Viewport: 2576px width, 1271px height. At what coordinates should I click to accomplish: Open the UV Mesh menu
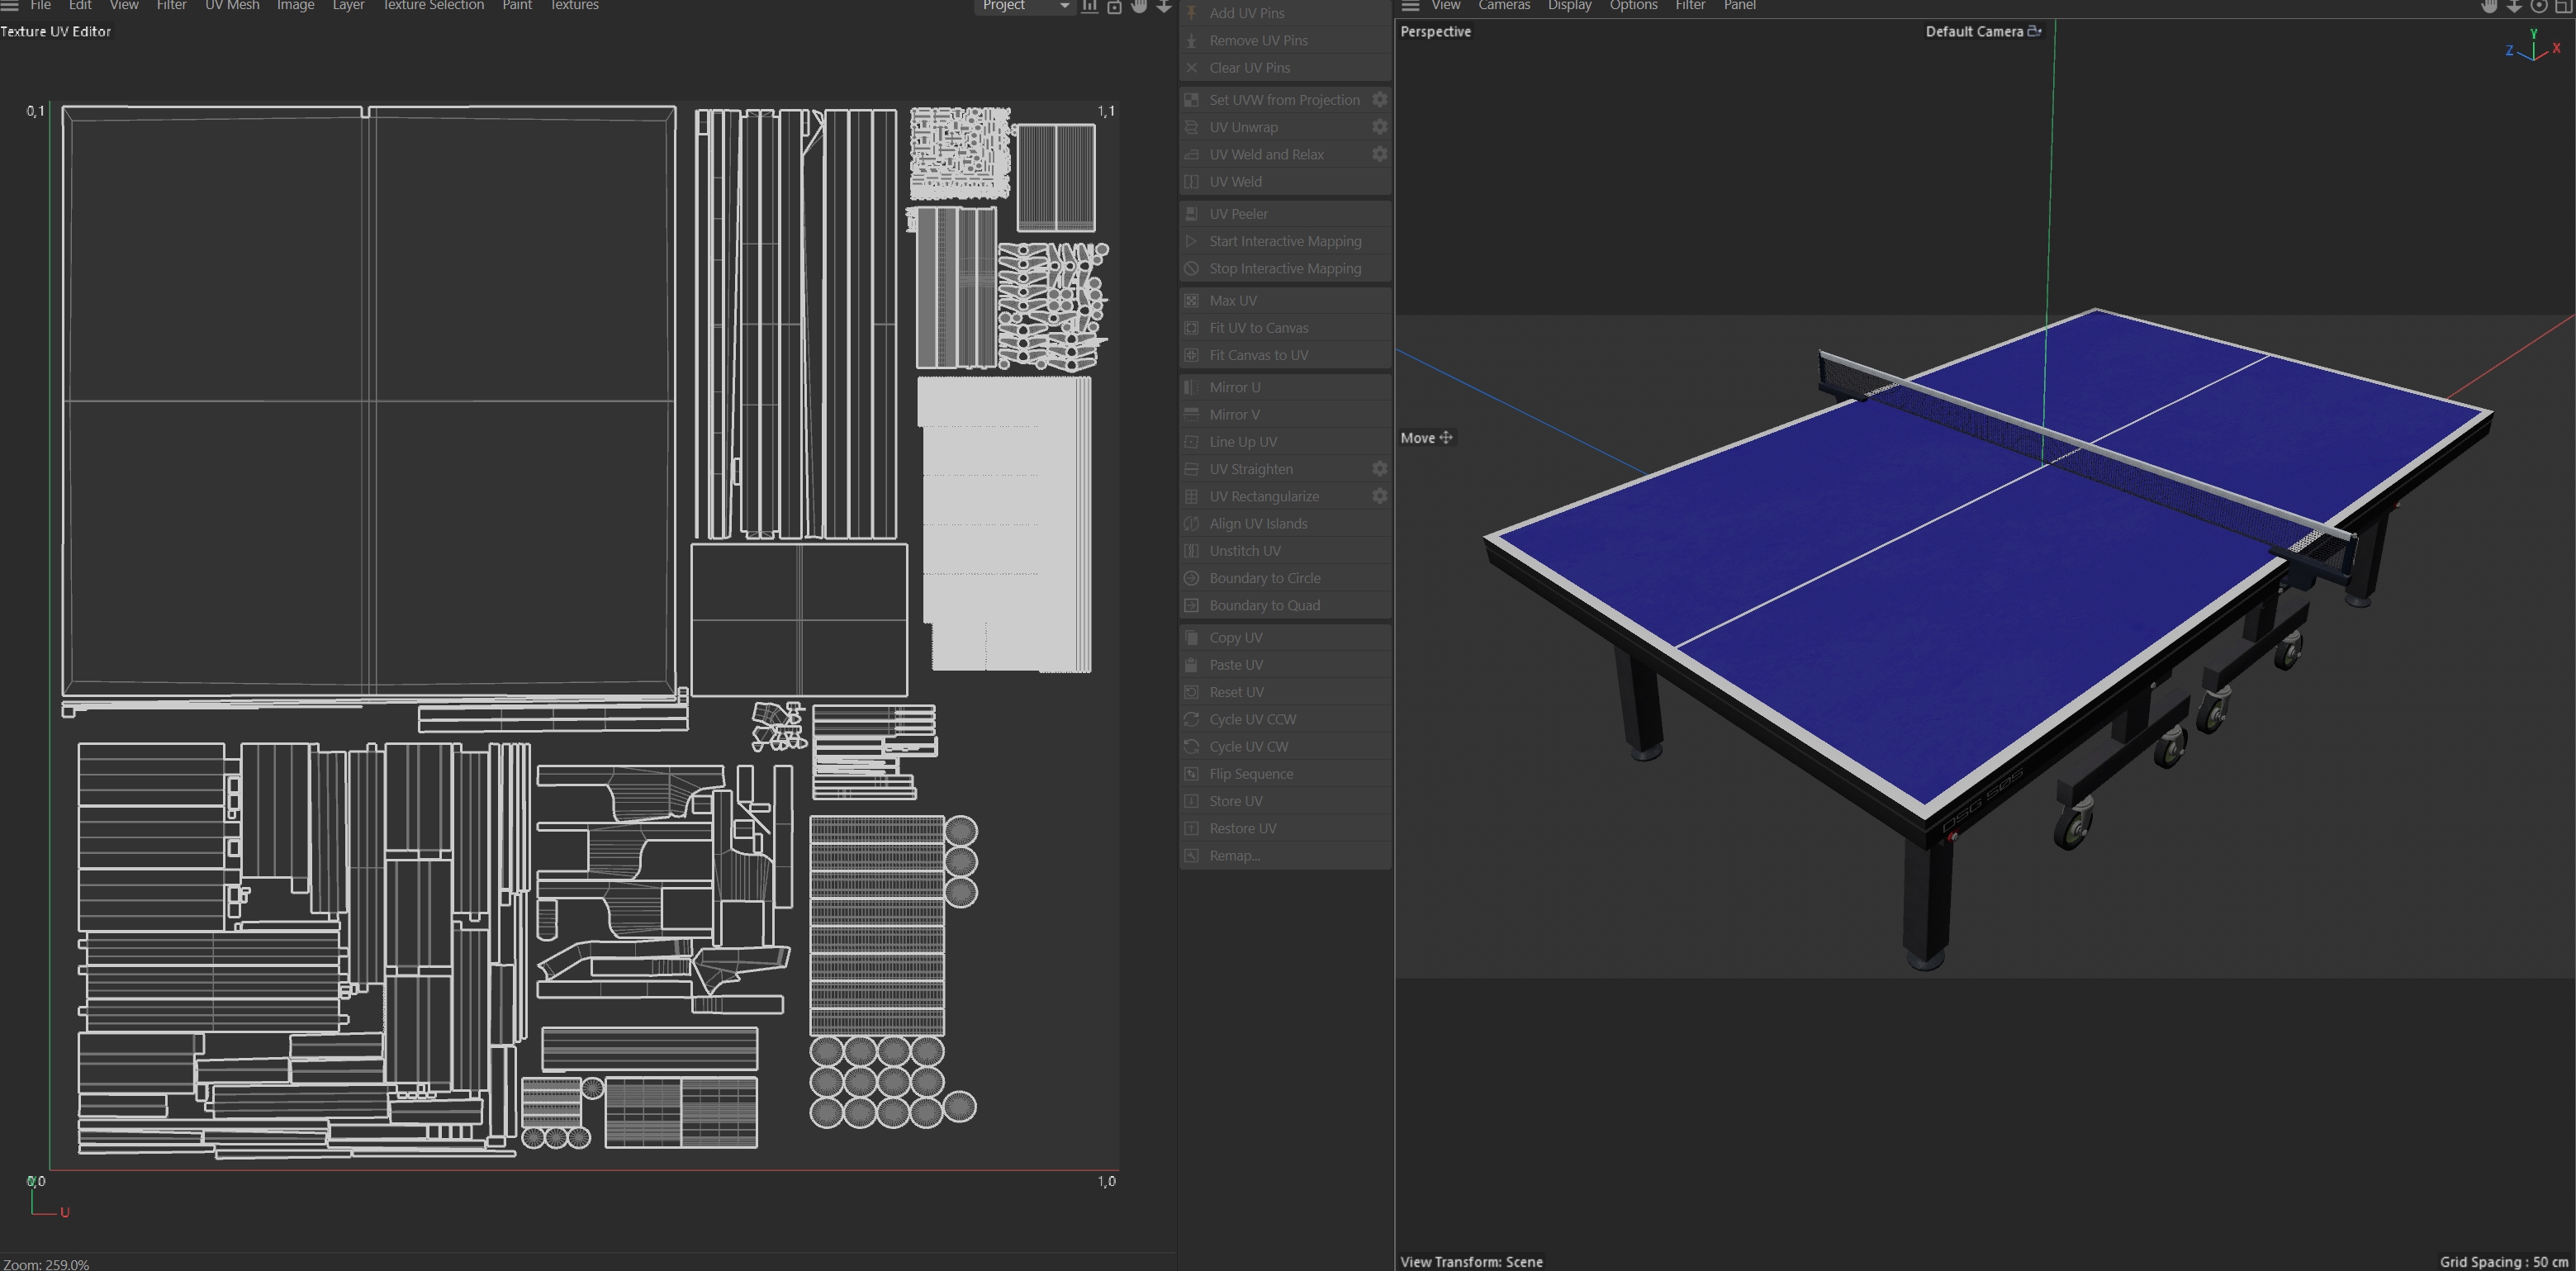(x=232, y=6)
